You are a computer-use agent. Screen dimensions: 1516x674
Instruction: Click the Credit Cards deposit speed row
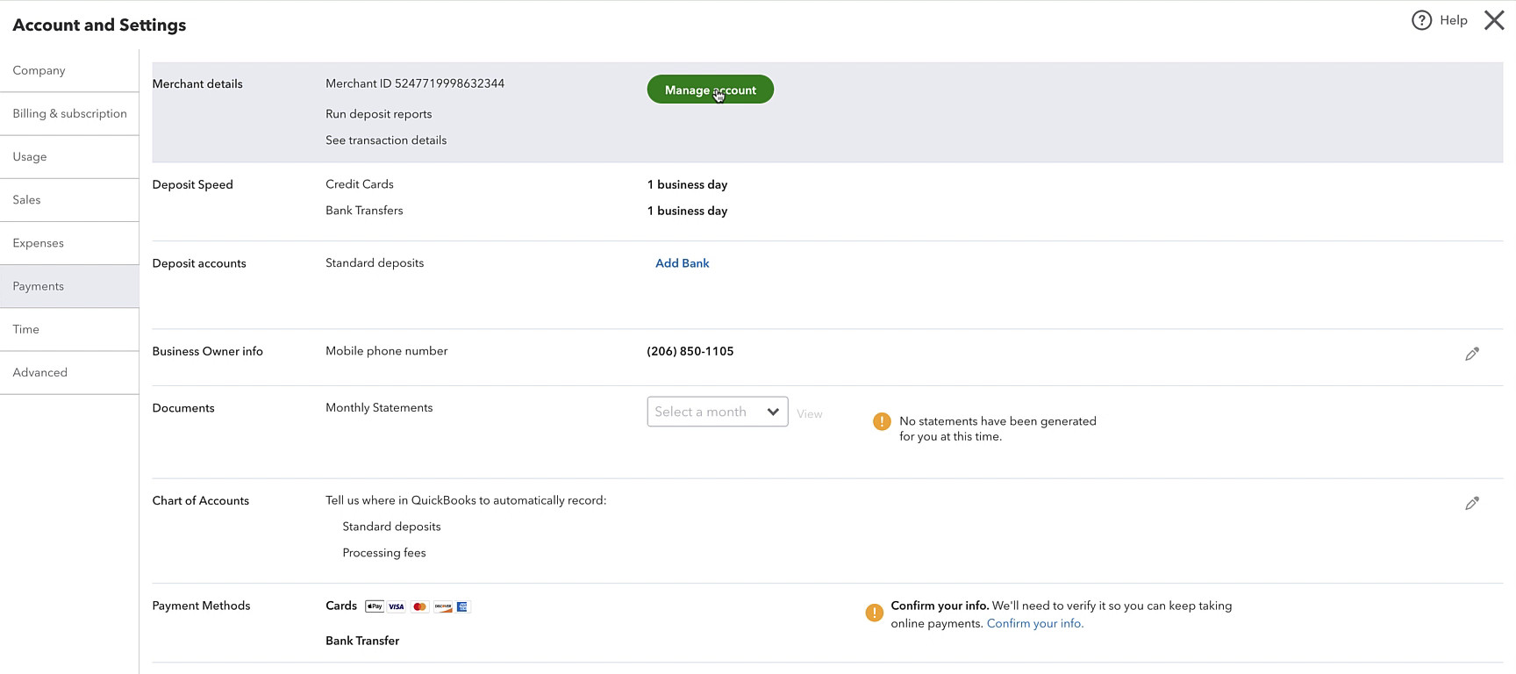click(x=360, y=184)
